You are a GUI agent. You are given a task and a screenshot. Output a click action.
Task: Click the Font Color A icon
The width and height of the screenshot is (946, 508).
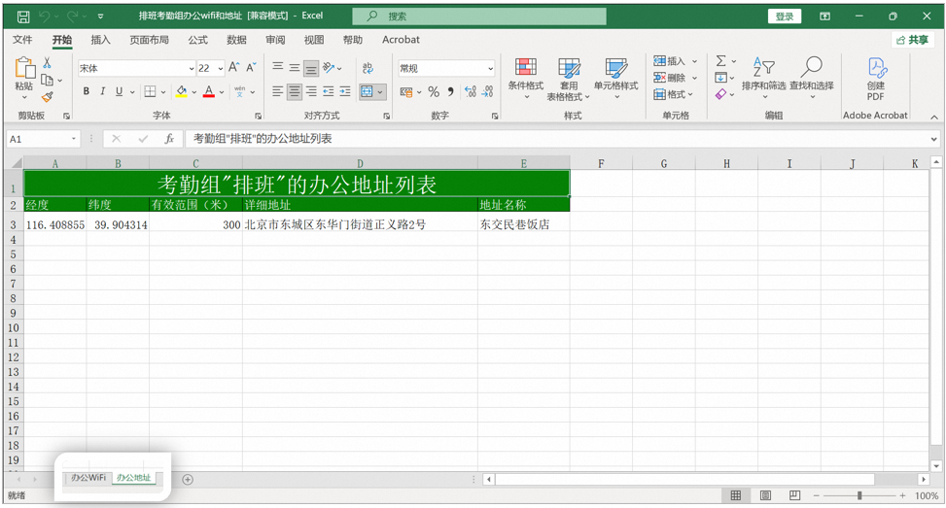(x=209, y=91)
